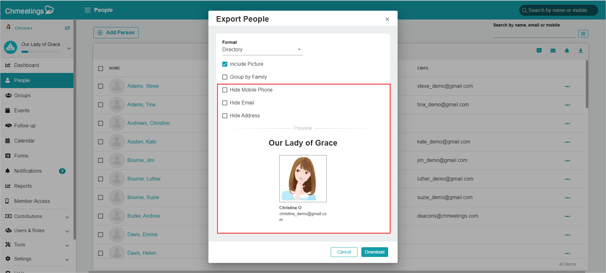Screen dimensions: 606x273
Task: Click the people list vertical scrollbar
Action: 587,84
